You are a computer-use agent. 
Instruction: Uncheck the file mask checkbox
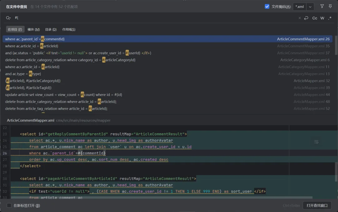coord(267,7)
